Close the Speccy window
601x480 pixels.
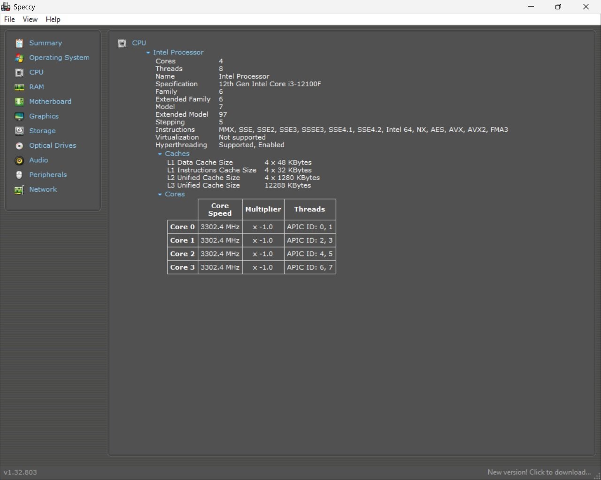pyautogui.click(x=586, y=7)
